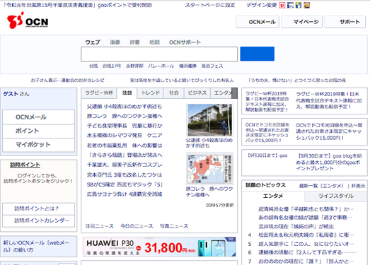This screenshot has height=265, width=370.
Task: Switch search mode to ウェブ
Action: (93, 42)
